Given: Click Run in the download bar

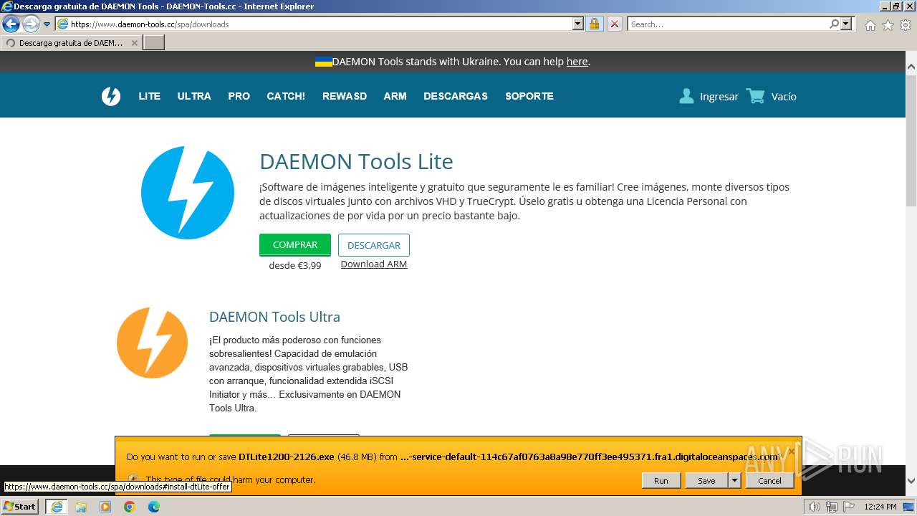Looking at the screenshot, I should coord(661,481).
